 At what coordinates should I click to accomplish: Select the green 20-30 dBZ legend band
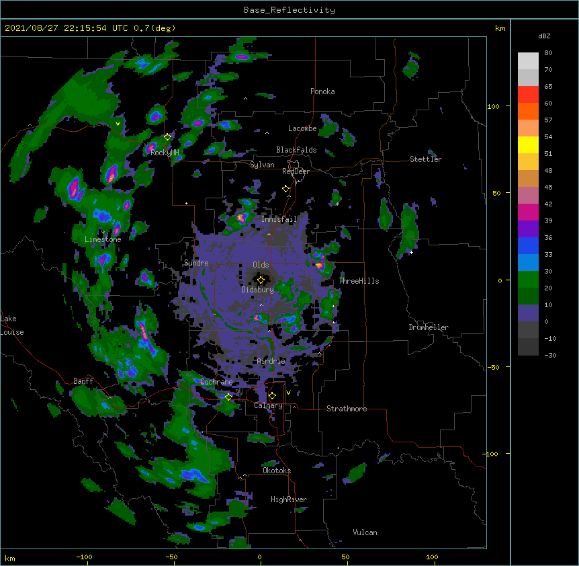tap(528, 280)
